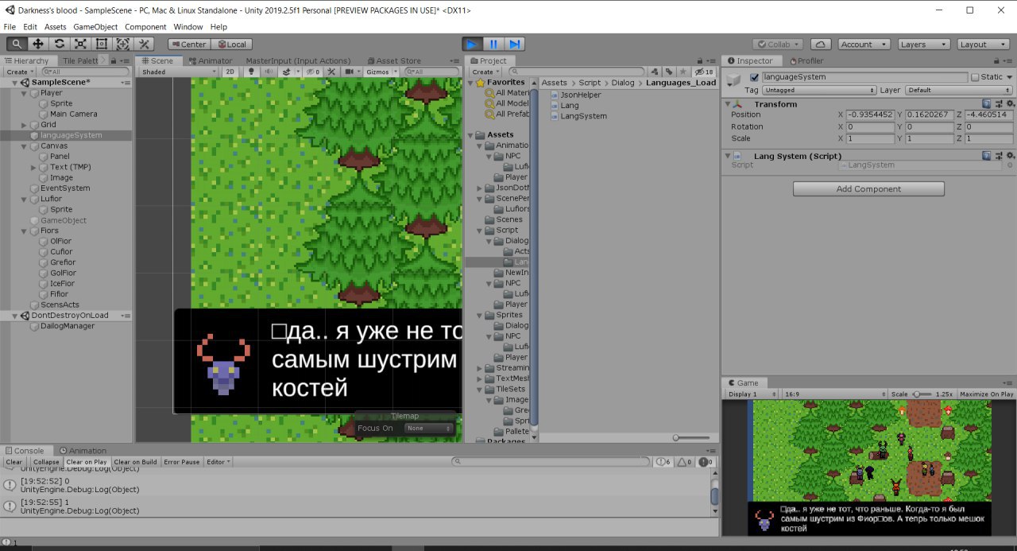Image resolution: width=1017 pixels, height=551 pixels.
Task: Open the custom editor tools button
Action: (x=144, y=45)
